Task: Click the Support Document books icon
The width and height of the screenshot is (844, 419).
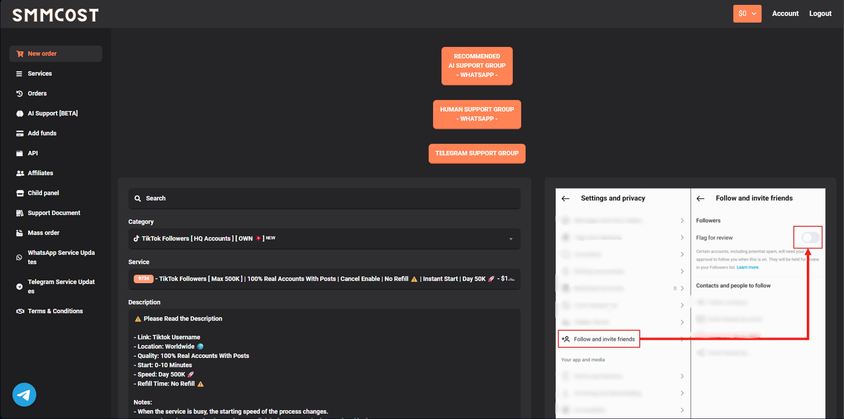Action: tap(20, 213)
